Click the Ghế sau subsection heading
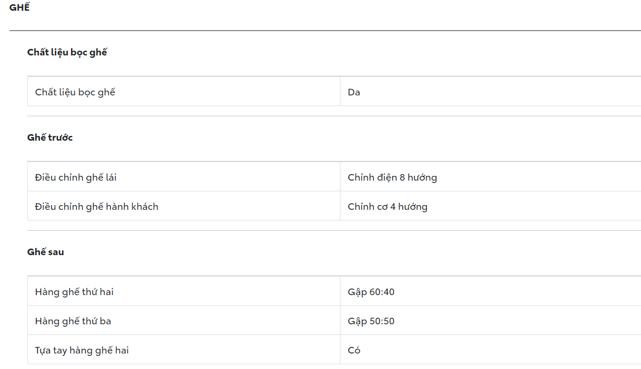Viewport: 641px width, 369px height. click(x=45, y=252)
